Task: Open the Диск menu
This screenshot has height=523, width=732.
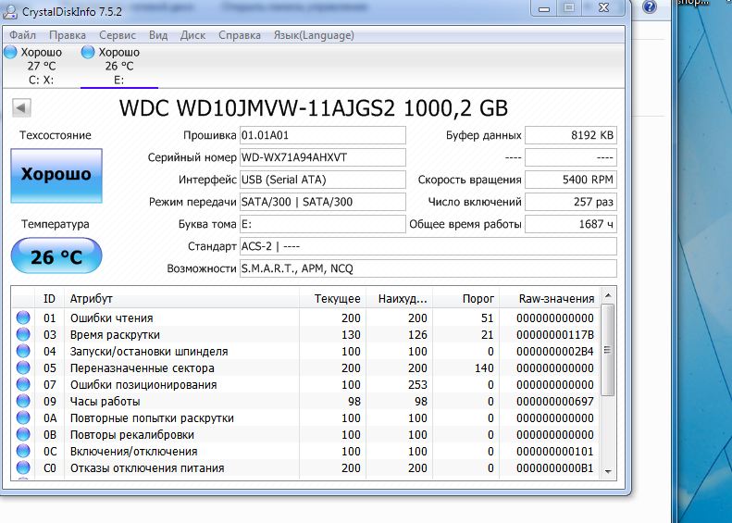Action: point(192,35)
